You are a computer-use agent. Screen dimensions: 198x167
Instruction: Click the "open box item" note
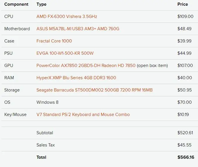[x=152, y=66]
